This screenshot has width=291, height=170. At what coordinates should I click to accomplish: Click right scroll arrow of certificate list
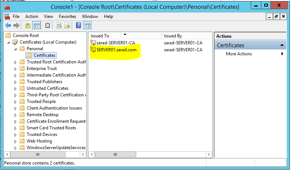click(x=209, y=154)
